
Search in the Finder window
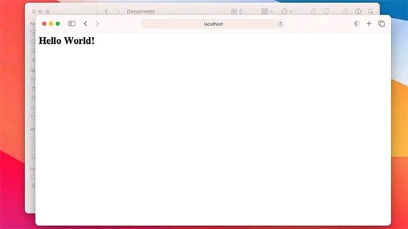370,11
